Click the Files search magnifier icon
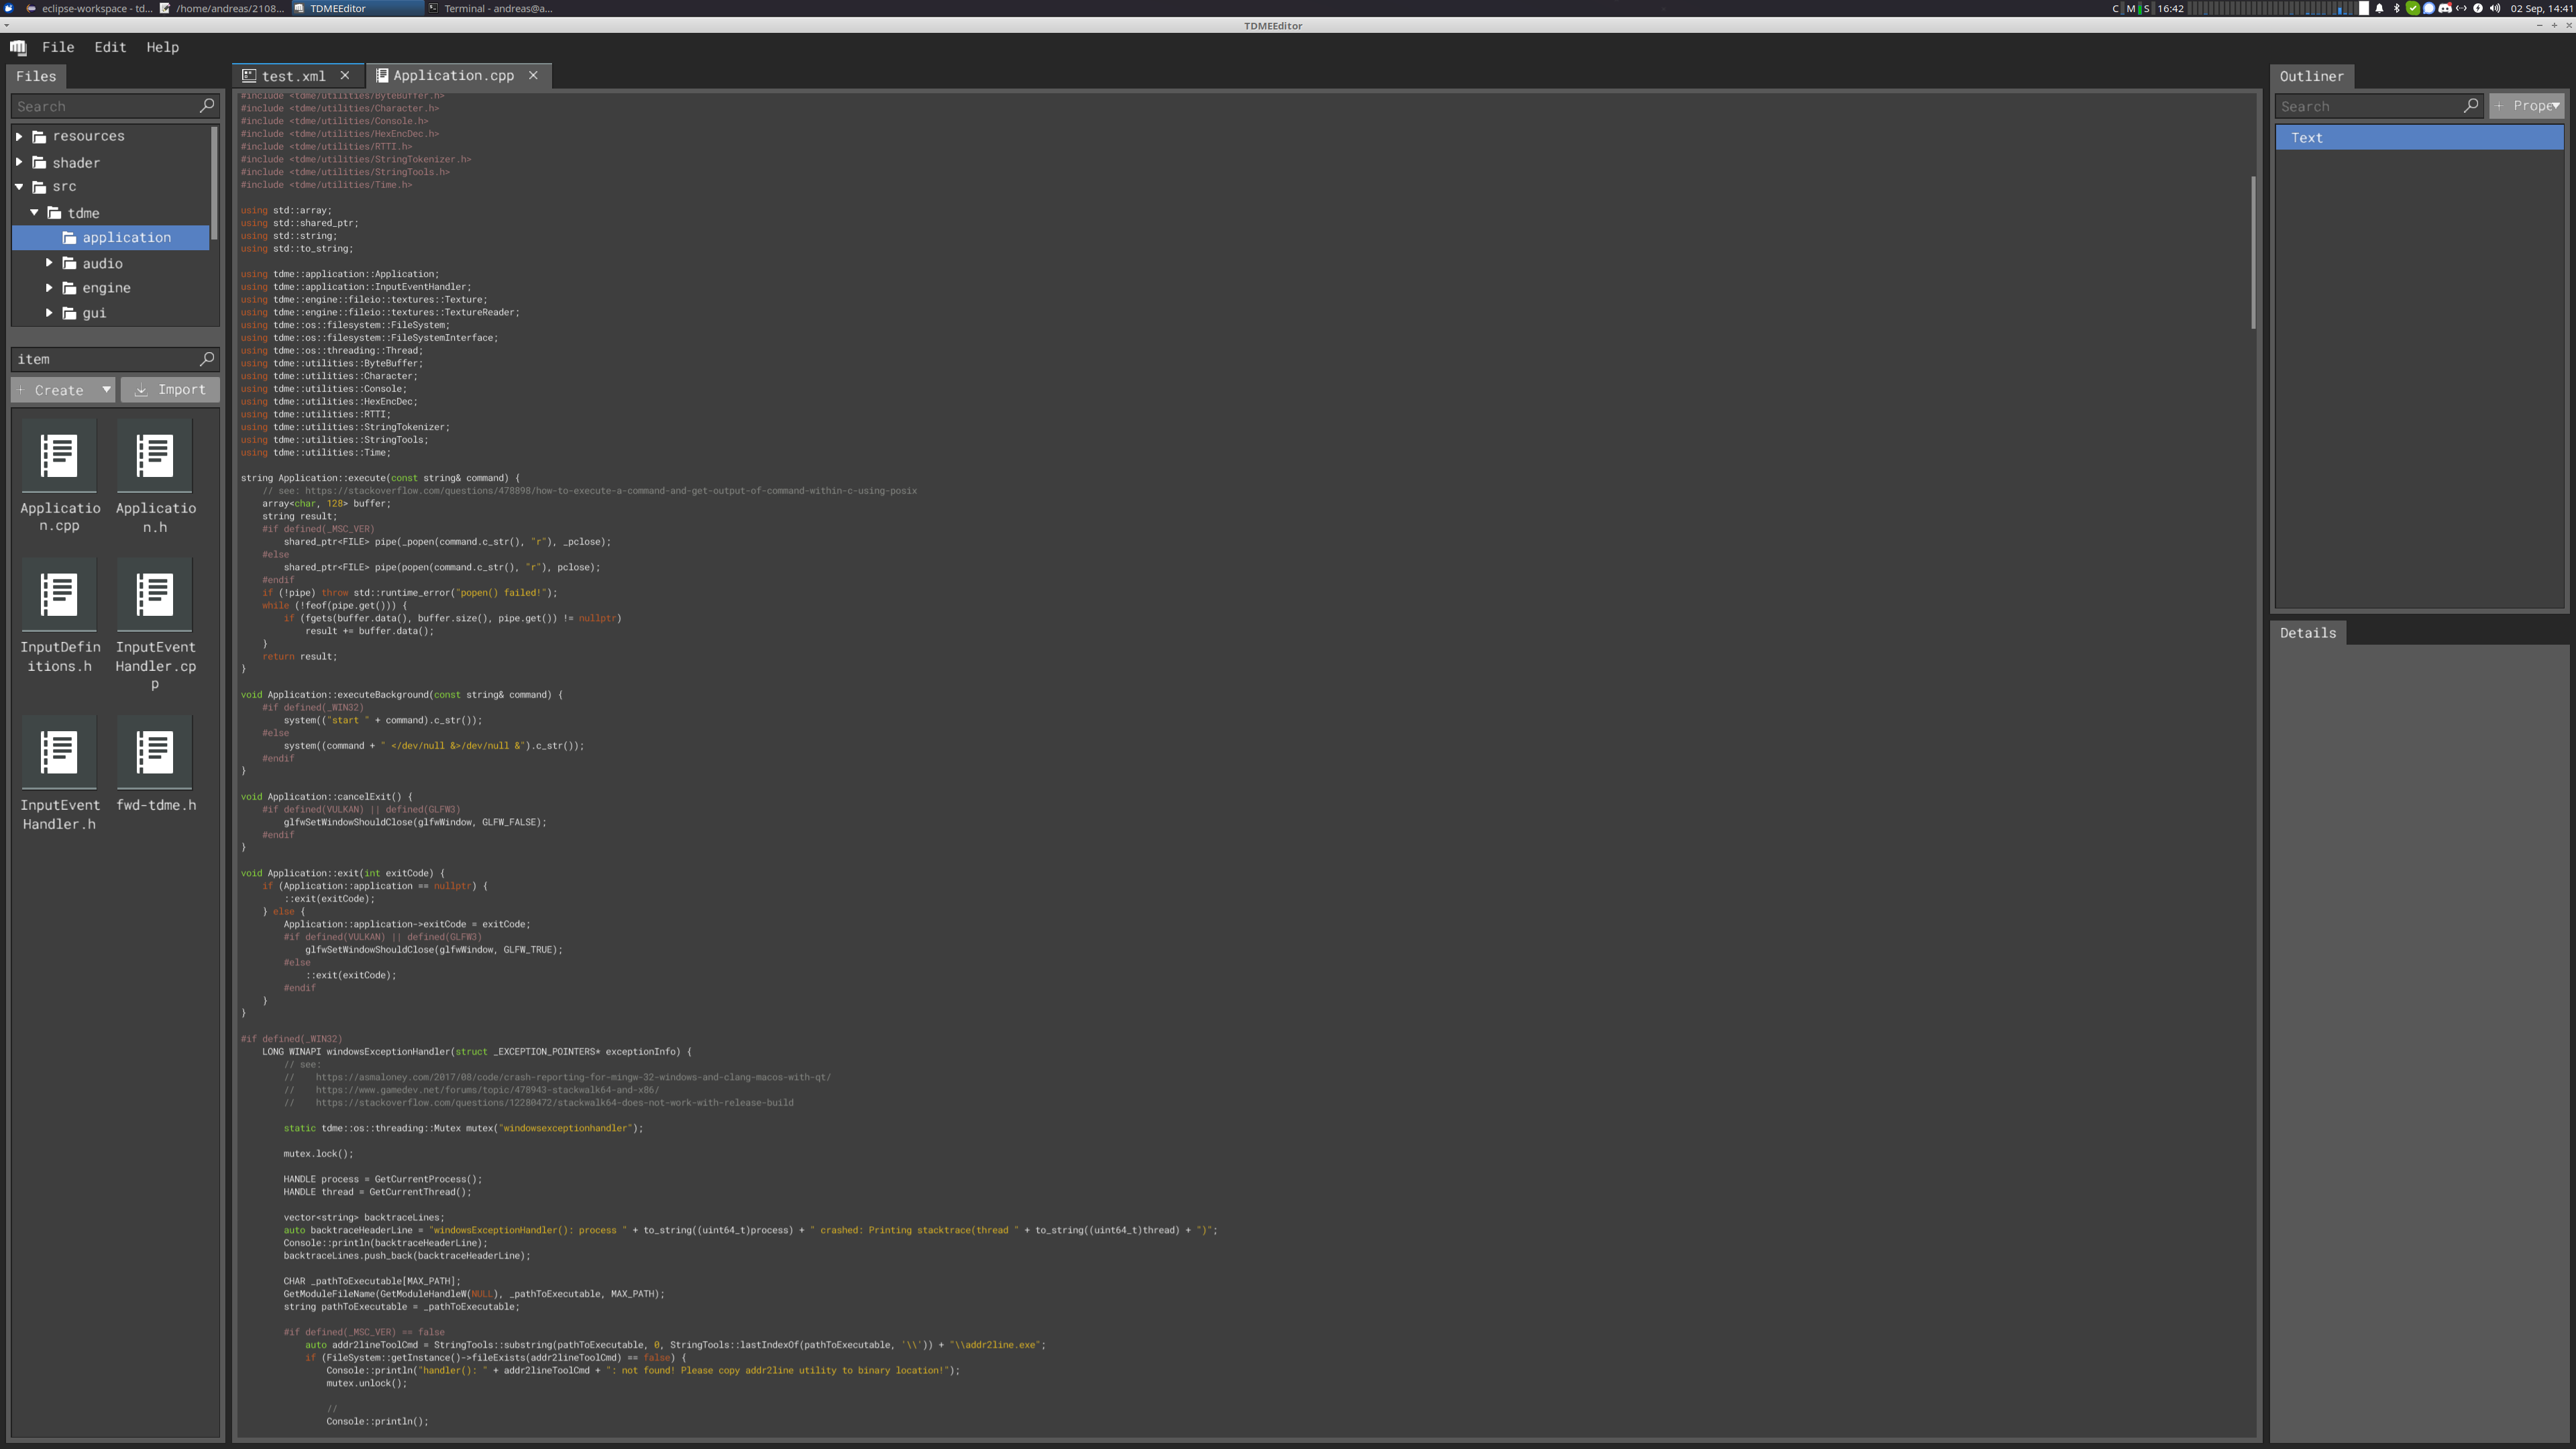Image resolution: width=2576 pixels, height=1449 pixels. tap(207, 105)
